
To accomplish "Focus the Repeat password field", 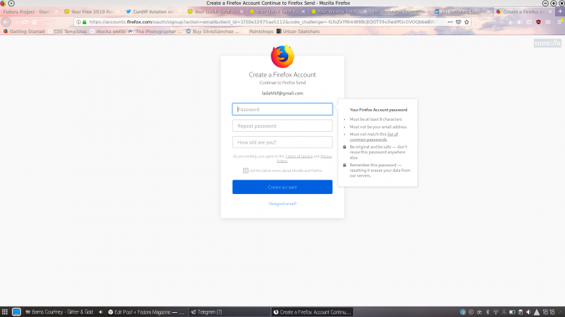I will 282,126.
